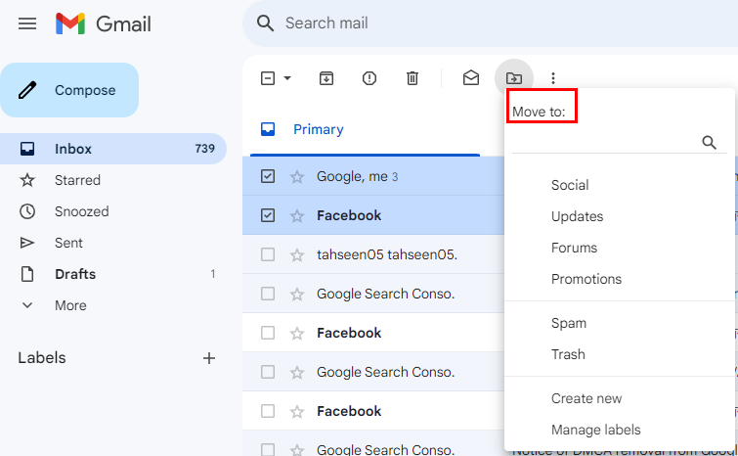738x456 pixels.
Task: Click the search icon in Move to panel
Action: 709,142
